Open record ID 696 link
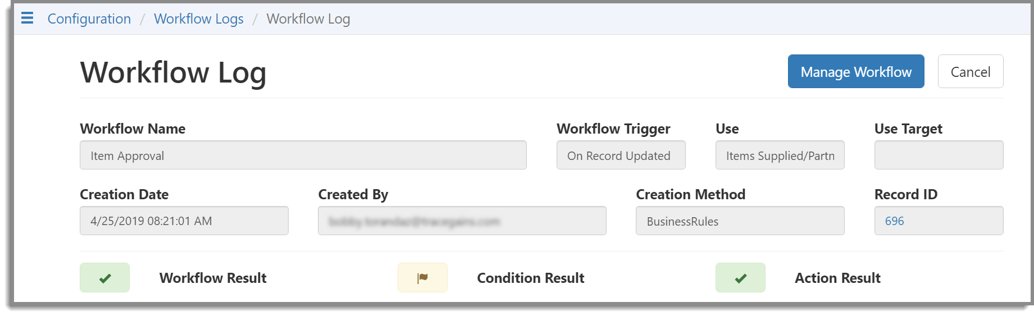Screen dimensions: 1034x316 894,221
